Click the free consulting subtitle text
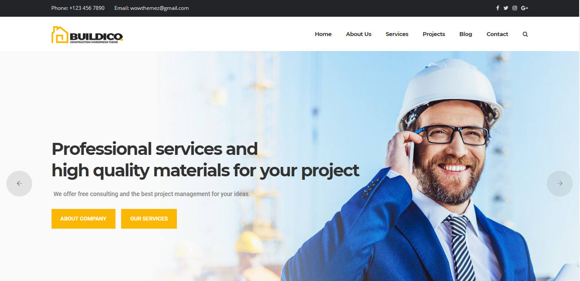 [x=152, y=194]
